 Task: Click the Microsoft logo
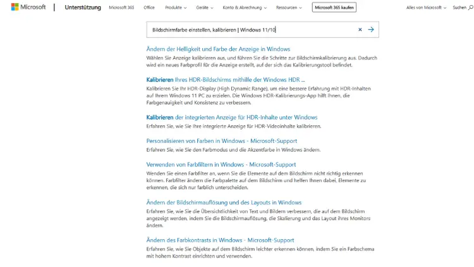(x=28, y=7)
